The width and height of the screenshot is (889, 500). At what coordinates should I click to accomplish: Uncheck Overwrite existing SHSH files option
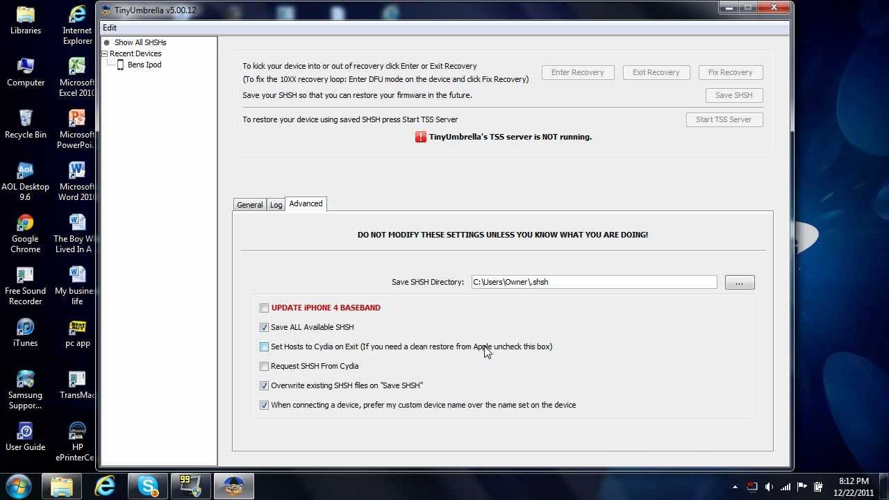(264, 385)
